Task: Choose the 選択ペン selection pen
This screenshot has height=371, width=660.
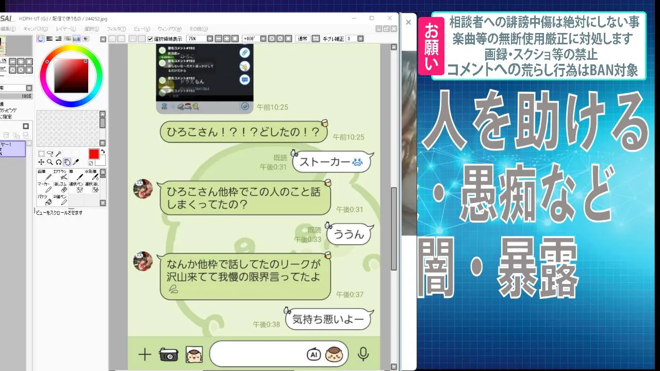Action: [x=75, y=187]
